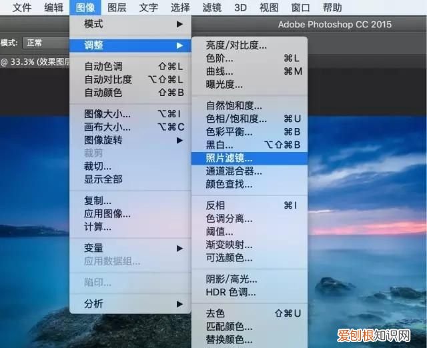Click the highlighted 照片滤镜... item

pos(250,158)
